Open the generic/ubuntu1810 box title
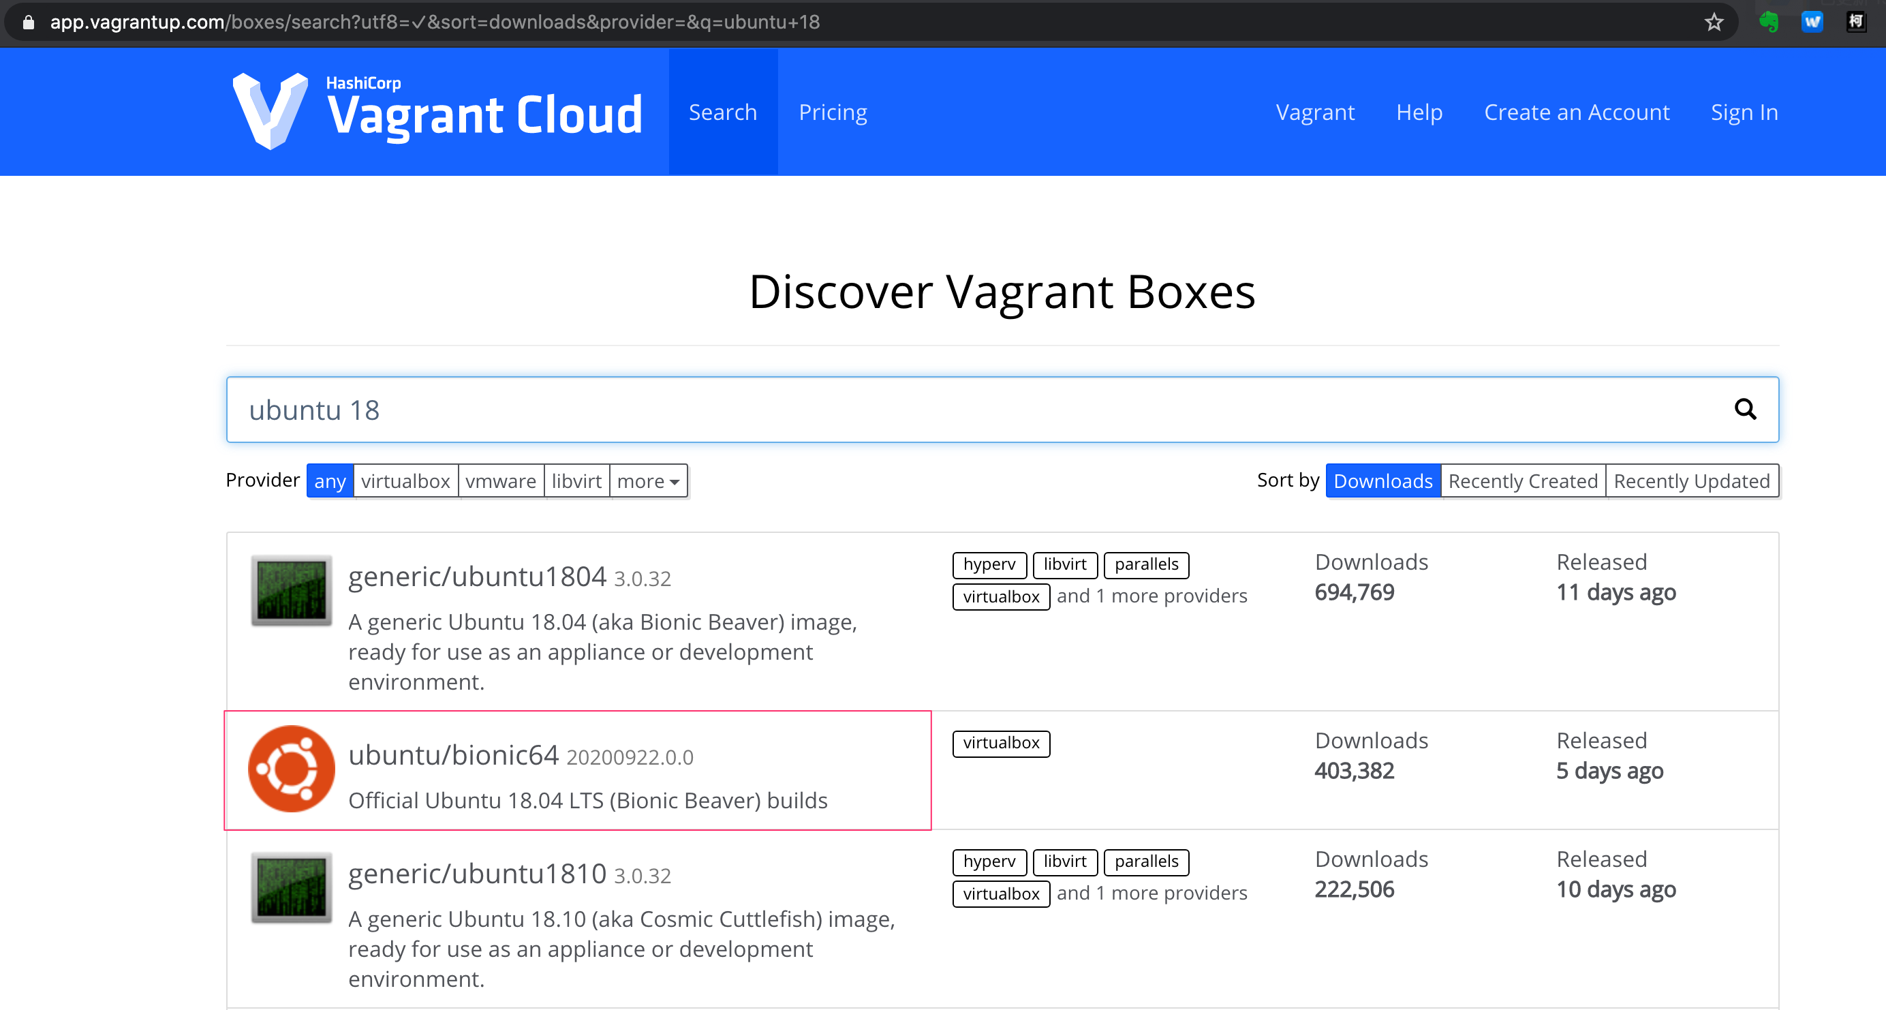The image size is (1886, 1010). 478,873
